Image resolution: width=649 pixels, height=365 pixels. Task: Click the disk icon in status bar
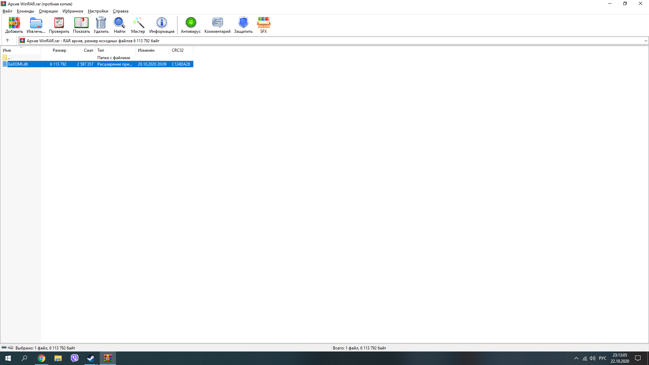click(x=4, y=347)
